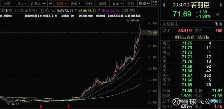Viewport: 224px width, 109px height.
Task: Click the 80.00 price axis label
Action: (x=152, y=23)
